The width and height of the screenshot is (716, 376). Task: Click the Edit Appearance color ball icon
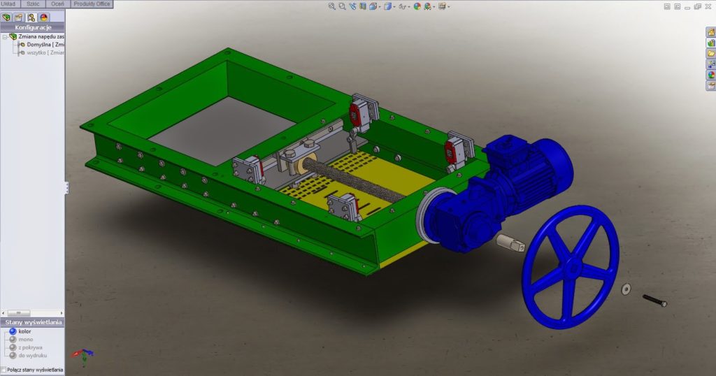[417, 6]
